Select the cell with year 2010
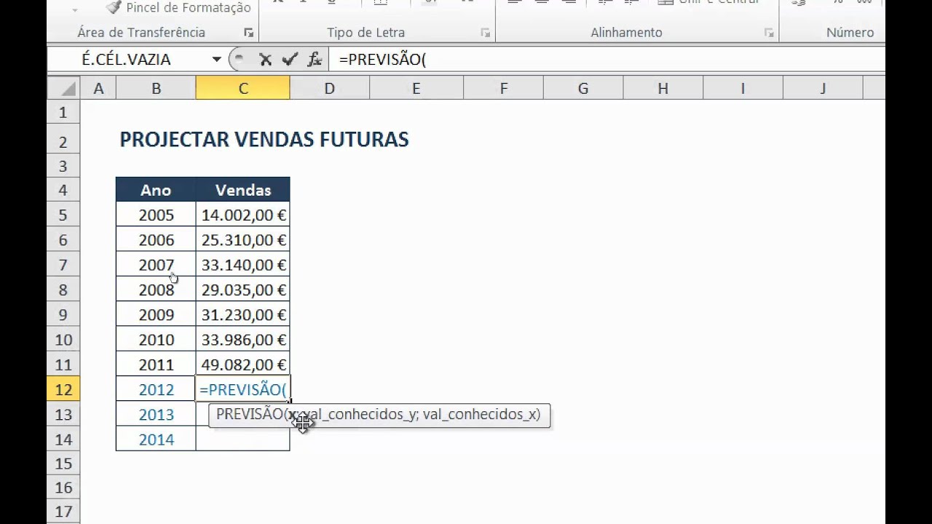The height and width of the screenshot is (524, 932). tap(156, 339)
